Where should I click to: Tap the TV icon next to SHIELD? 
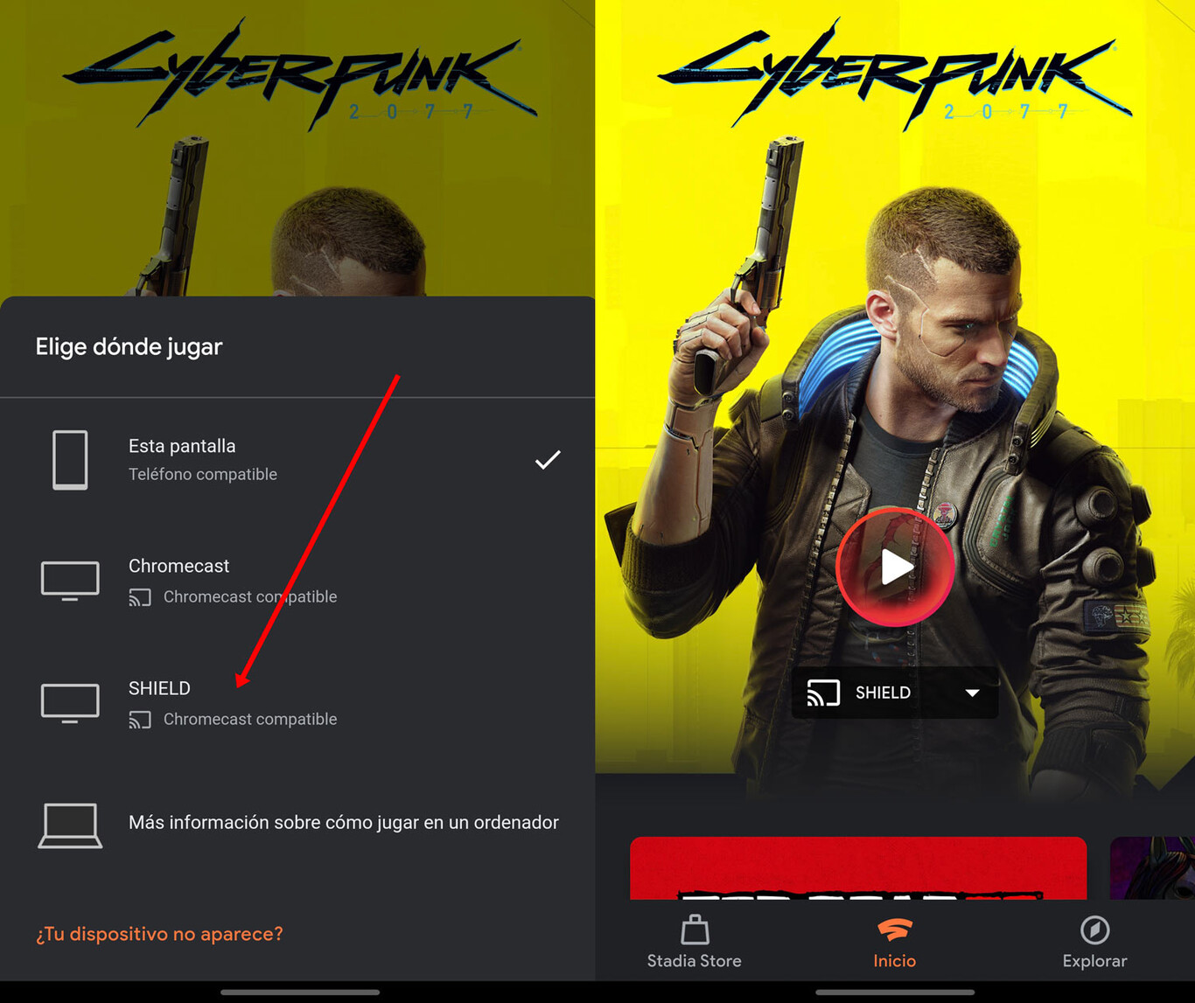click(70, 703)
